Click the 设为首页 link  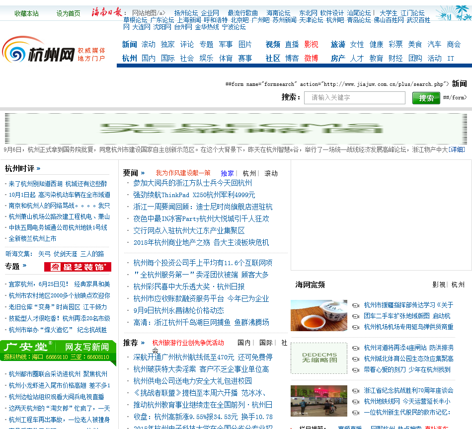pos(69,13)
